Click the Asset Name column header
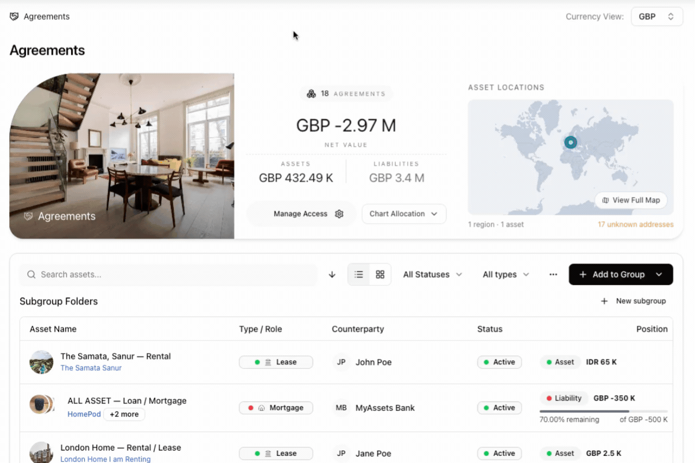This screenshot has height=463, width=695. 53,329
